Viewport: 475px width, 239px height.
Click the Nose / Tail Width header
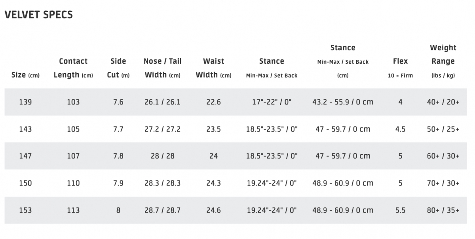tap(163, 68)
